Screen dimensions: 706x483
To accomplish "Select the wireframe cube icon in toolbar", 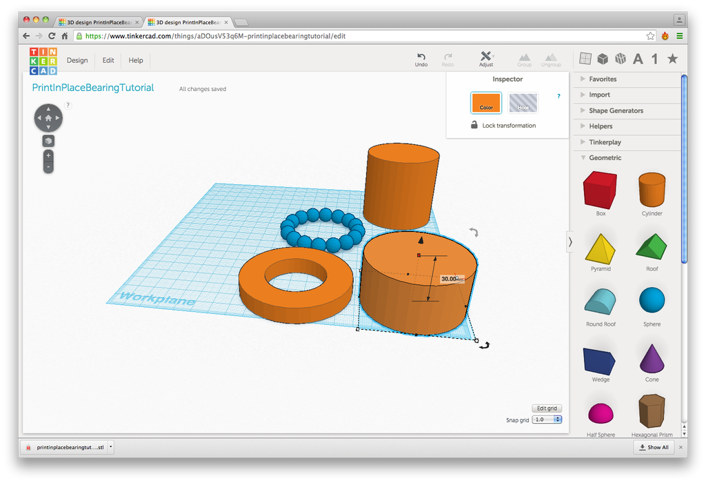I will pyautogui.click(x=621, y=59).
